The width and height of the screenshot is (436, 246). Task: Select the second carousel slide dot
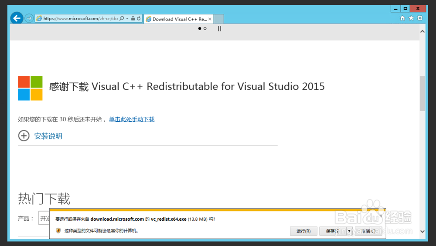pos(205,28)
